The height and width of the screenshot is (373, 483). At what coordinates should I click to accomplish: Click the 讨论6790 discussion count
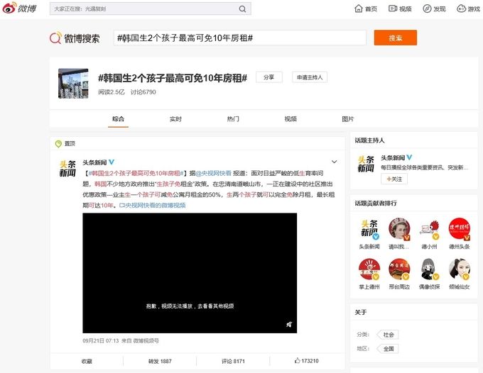point(143,92)
